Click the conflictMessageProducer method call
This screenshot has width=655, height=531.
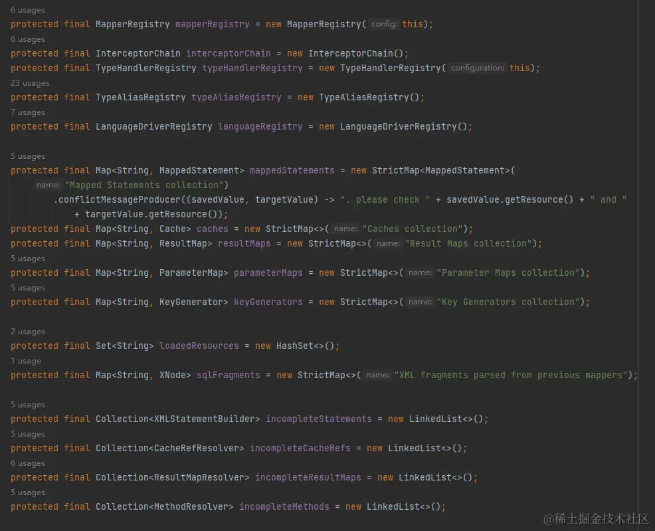coord(119,199)
